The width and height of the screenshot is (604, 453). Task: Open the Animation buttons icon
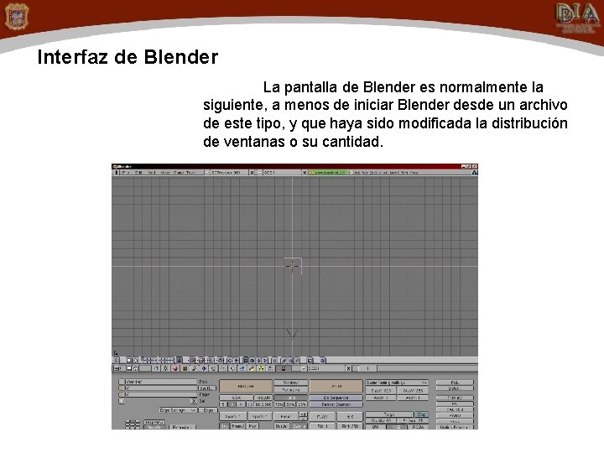click(x=194, y=368)
